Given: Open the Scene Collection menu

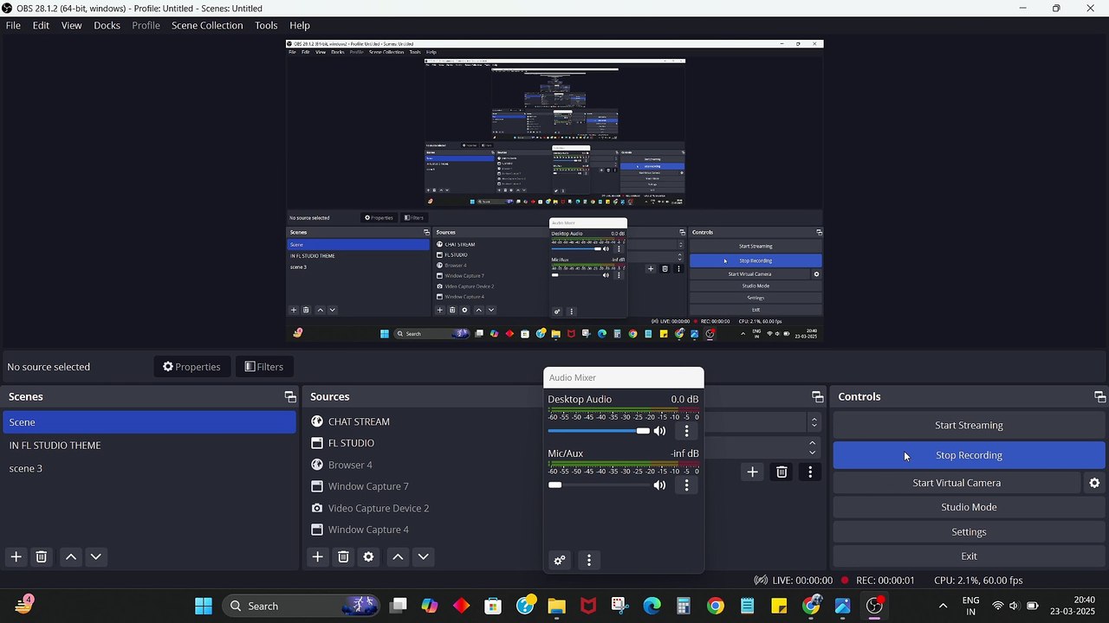Looking at the screenshot, I should (207, 25).
